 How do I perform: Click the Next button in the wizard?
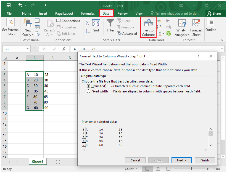click(x=181, y=160)
